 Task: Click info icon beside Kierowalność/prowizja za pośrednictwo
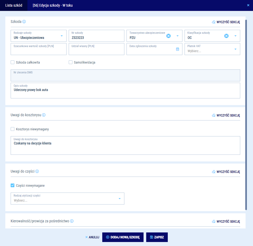[72, 221]
